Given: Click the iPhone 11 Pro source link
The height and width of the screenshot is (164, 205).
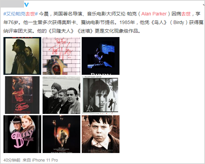Looking at the screenshot, I should coord(45,160).
